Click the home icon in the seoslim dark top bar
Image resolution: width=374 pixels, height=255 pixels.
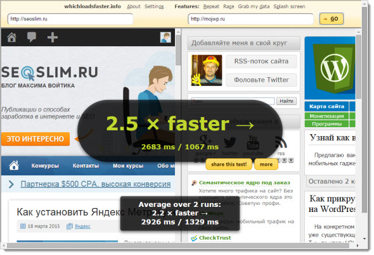click(x=11, y=37)
